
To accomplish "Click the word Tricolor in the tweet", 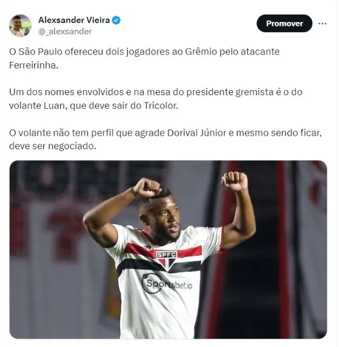I will pyautogui.click(x=161, y=105).
